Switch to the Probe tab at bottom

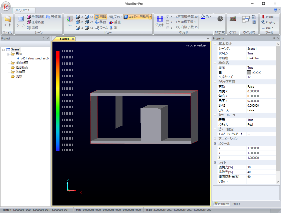point(236,204)
